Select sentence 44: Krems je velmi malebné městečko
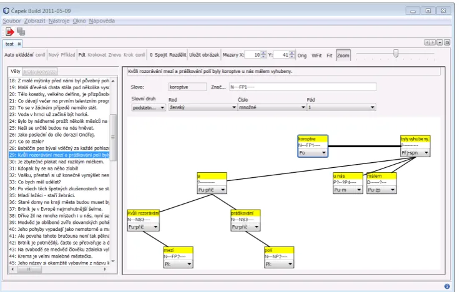460x292 pixels. 59,256
